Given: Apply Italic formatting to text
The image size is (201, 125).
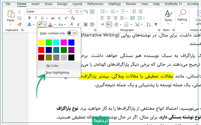Looking at the screenshot, I should click(x=36, y=18).
